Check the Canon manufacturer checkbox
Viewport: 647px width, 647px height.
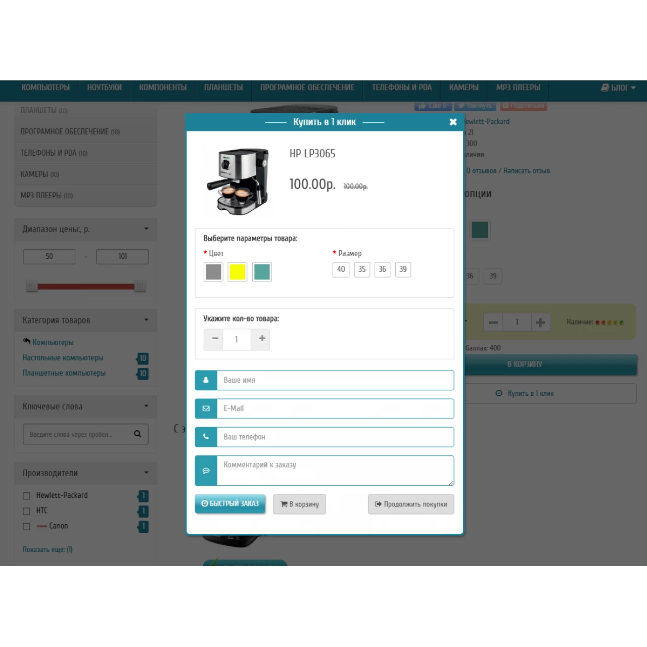(x=27, y=526)
